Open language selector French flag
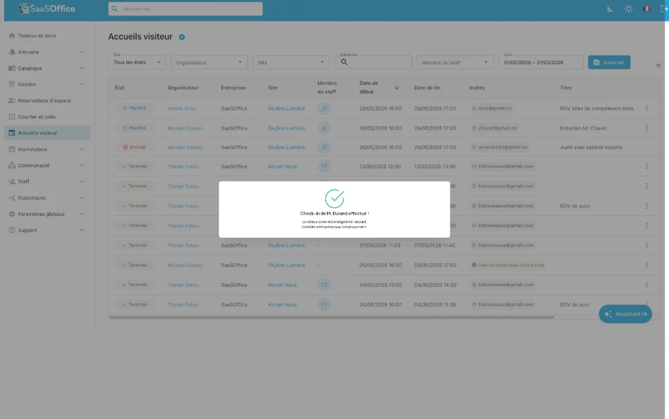Viewport: 669px width, 419px height. 647,9
